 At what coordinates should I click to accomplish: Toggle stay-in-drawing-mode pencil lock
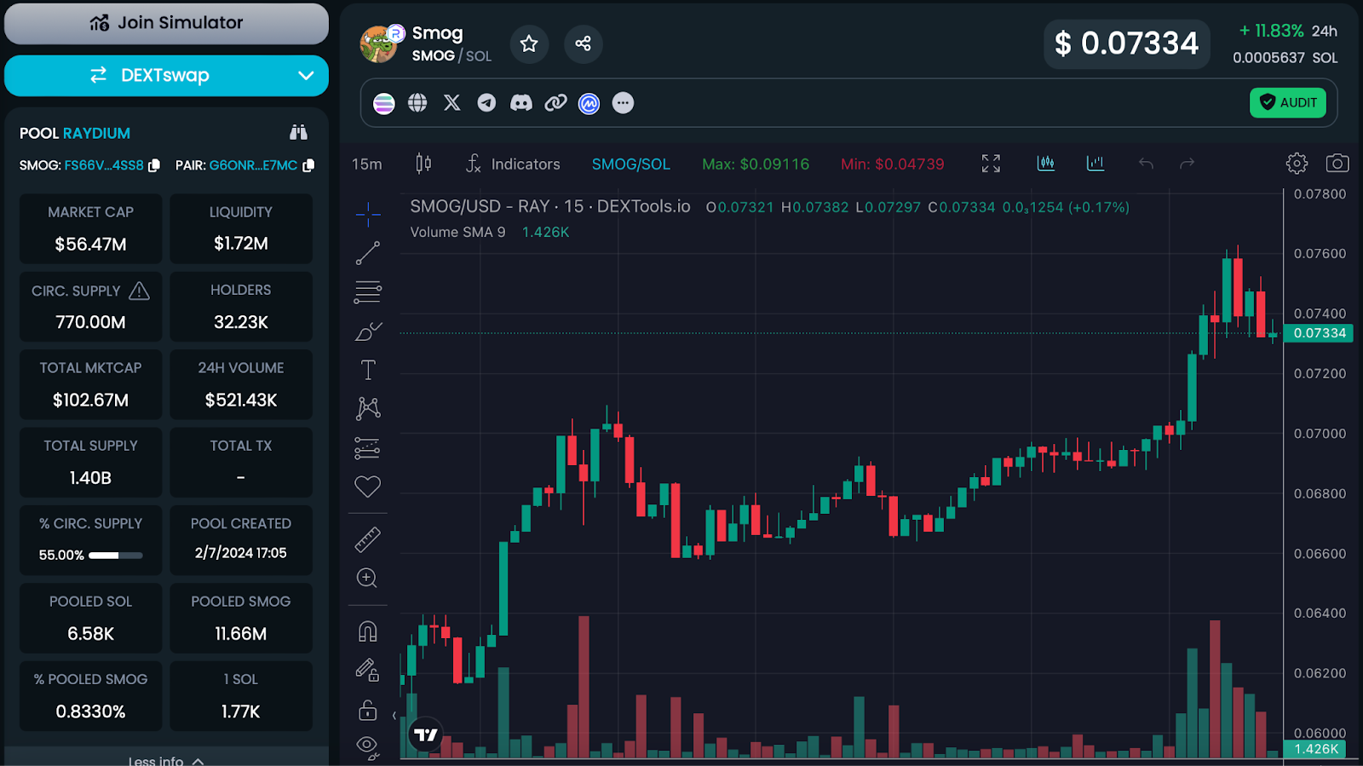coord(368,671)
